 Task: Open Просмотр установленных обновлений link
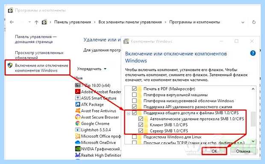pos(39,55)
